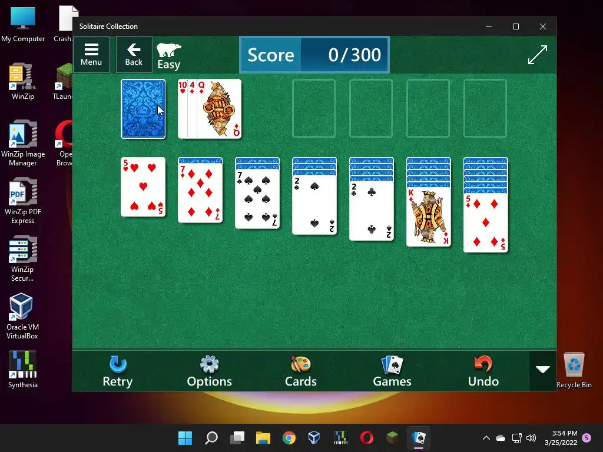Image resolution: width=603 pixels, height=452 pixels.
Task: Open the TLauncher desktop shortcut
Action: click(62, 82)
